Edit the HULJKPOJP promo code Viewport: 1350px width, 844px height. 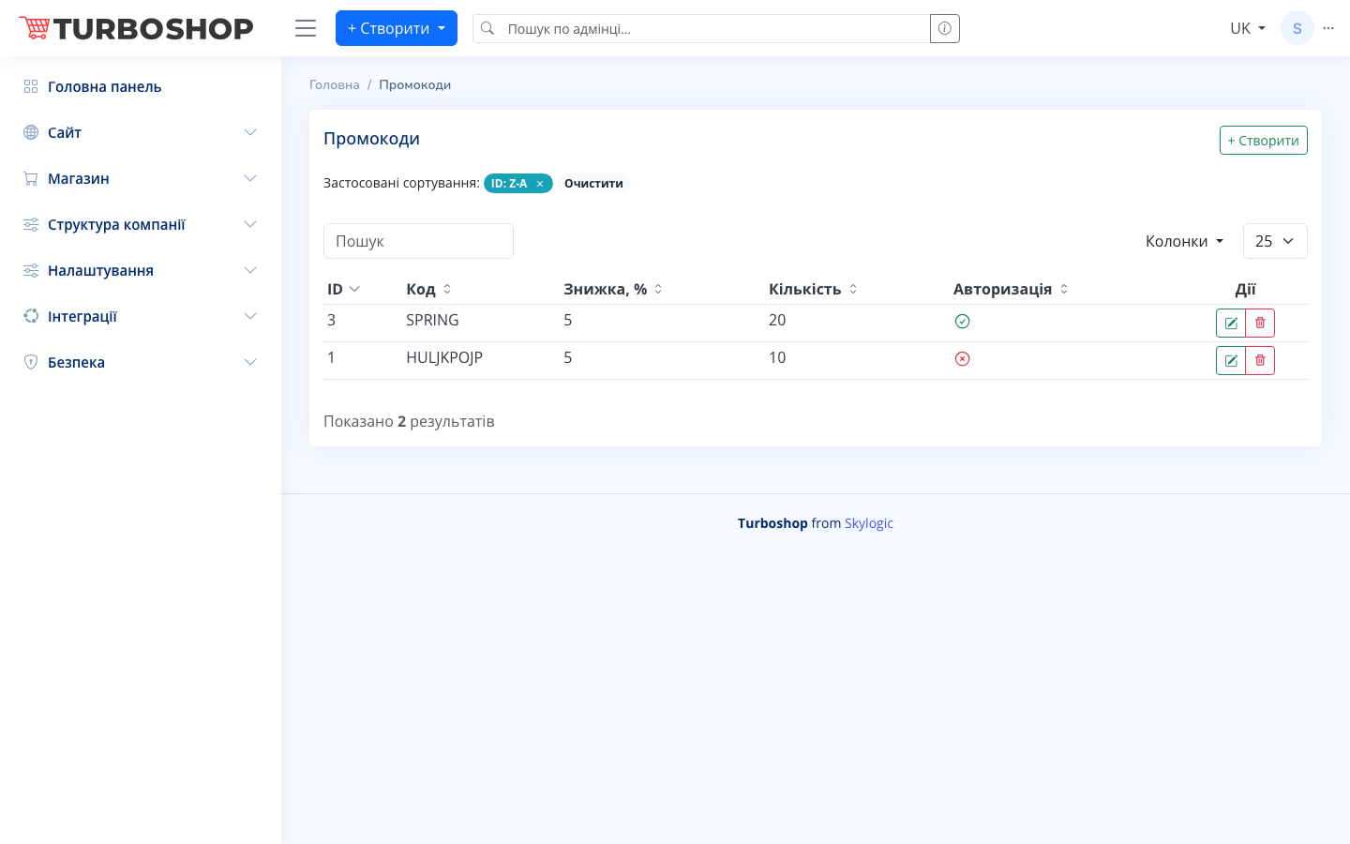pyautogui.click(x=1231, y=360)
